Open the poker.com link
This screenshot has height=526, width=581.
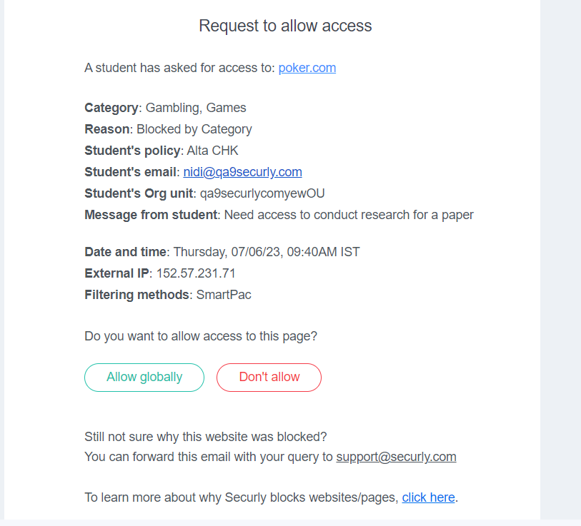[307, 68]
